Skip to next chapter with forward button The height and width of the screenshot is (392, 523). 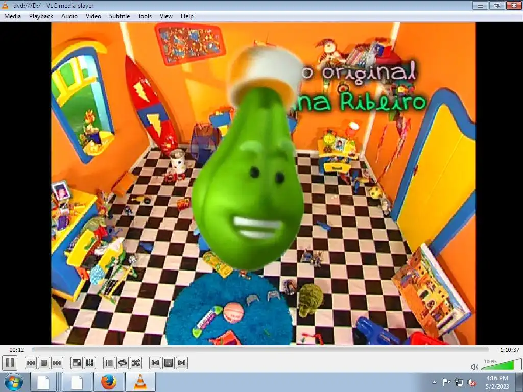pyautogui.click(x=57, y=363)
